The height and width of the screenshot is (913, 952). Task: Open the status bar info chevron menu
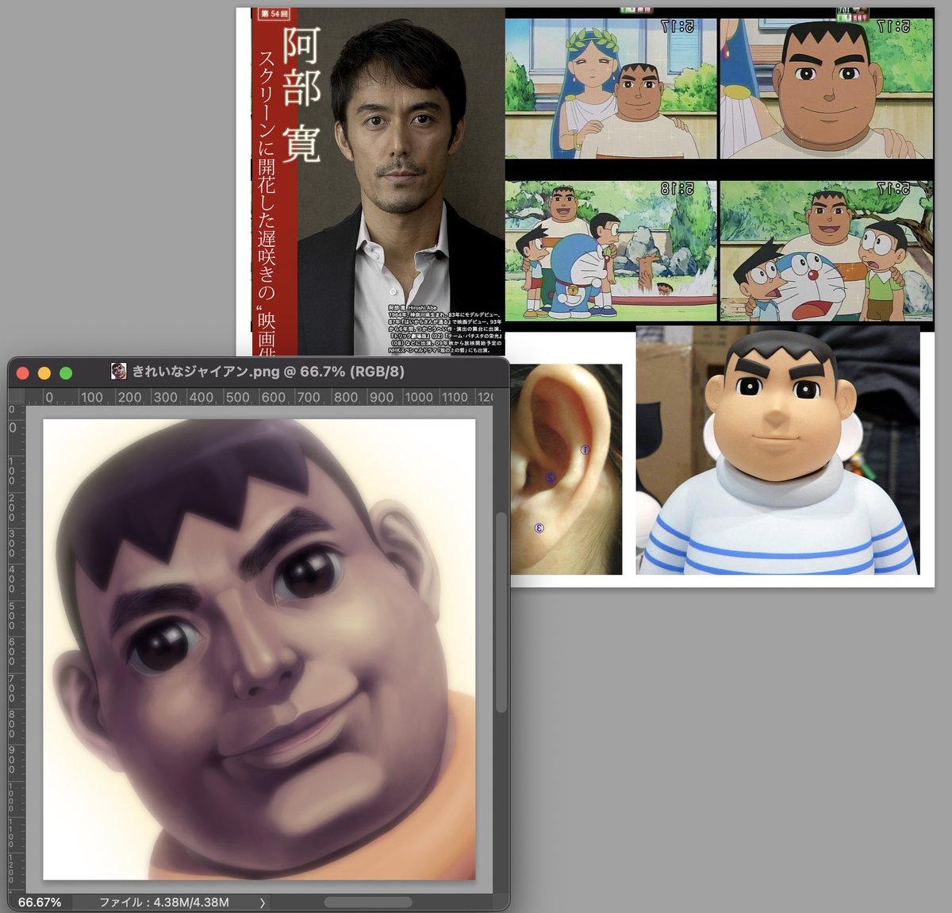(263, 903)
